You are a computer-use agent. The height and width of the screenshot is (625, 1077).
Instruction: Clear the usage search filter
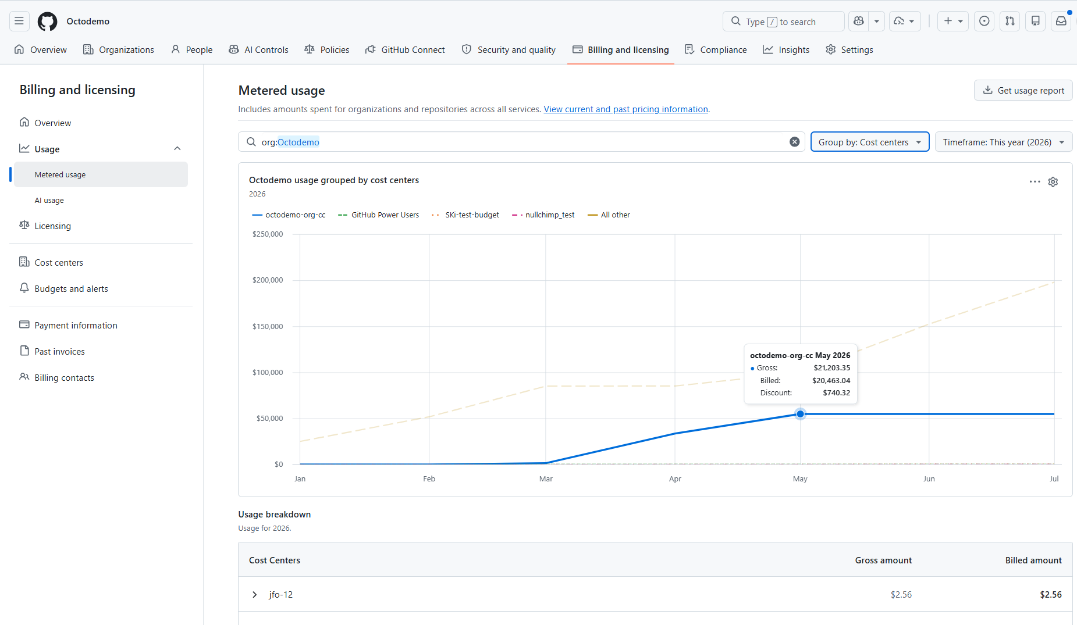[794, 142]
